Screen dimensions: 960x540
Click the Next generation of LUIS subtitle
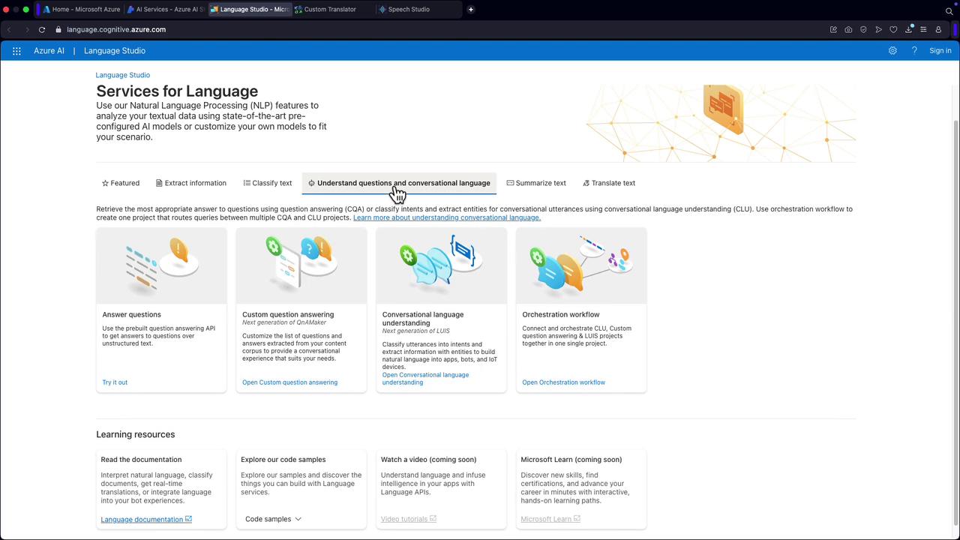pos(416,331)
